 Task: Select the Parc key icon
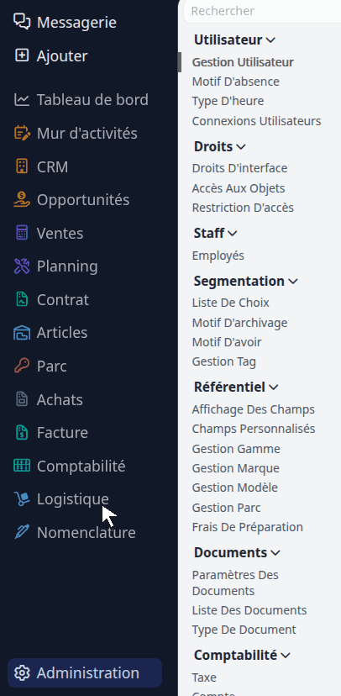coord(22,366)
